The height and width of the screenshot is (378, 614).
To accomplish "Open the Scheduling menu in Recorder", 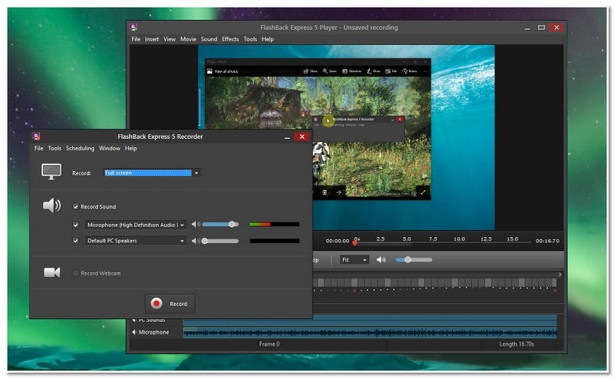I will [80, 149].
